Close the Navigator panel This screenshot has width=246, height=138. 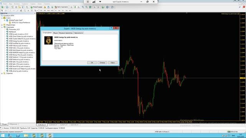point(35,13)
